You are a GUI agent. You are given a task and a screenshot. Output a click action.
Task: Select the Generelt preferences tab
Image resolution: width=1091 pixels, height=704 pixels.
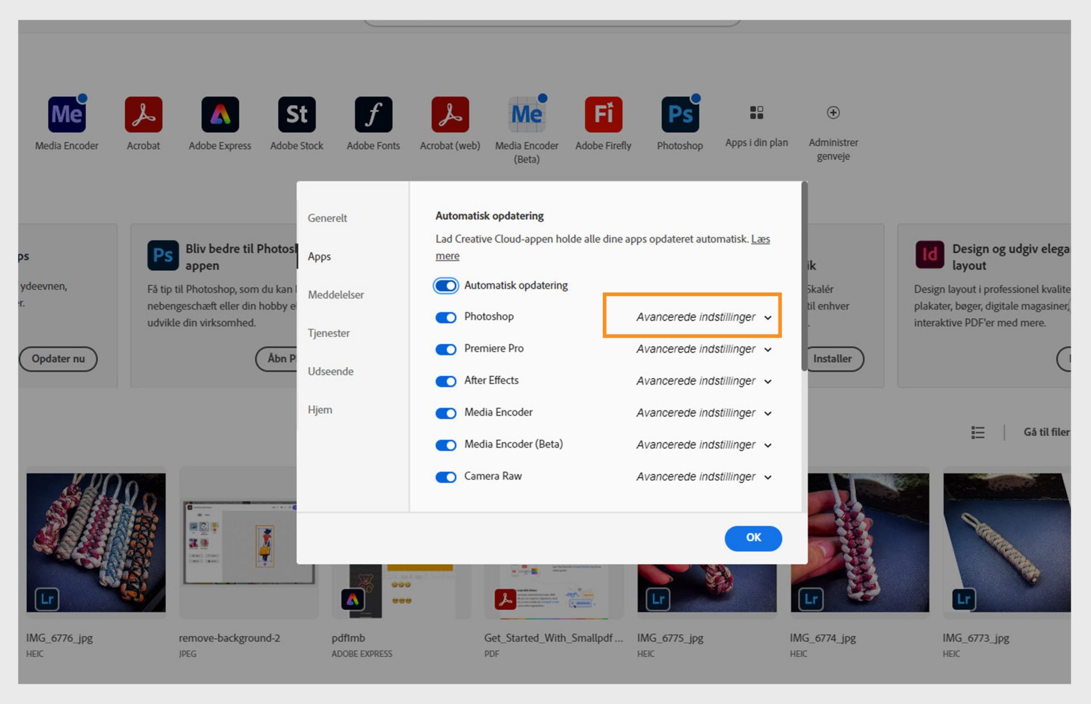click(327, 218)
